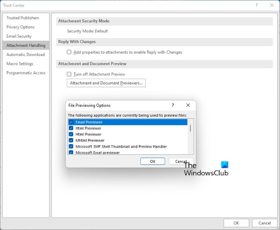Close the File Previewing Options dialog
The height and width of the screenshot is (230, 280).
coord(188,105)
